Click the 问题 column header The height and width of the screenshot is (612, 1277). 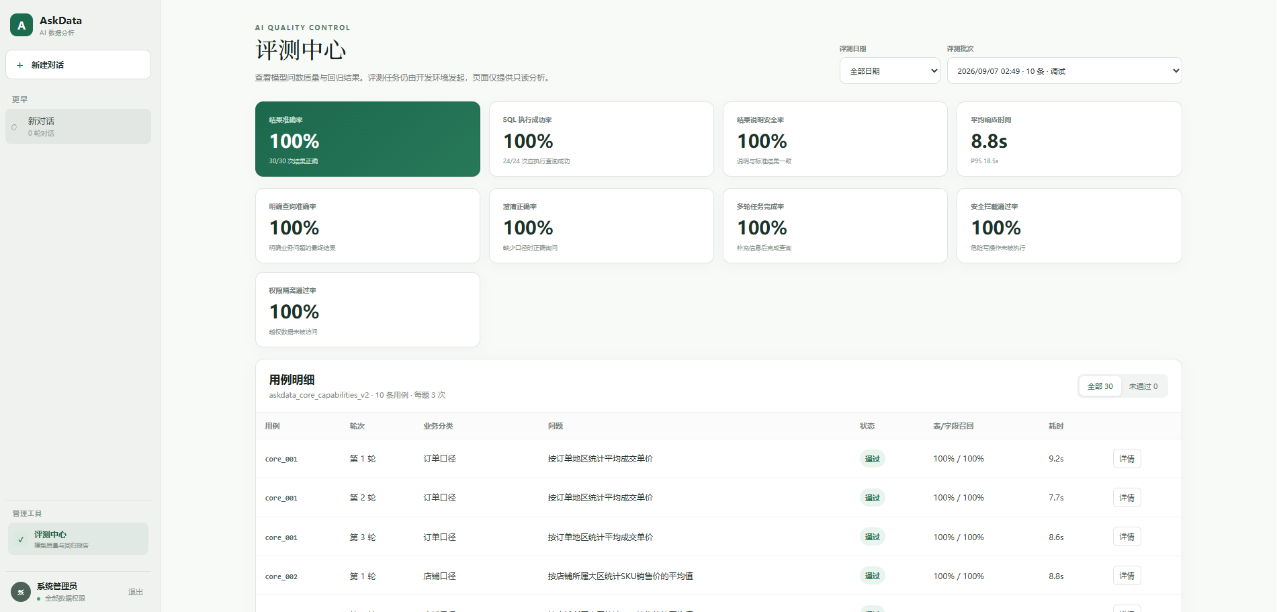[556, 426]
